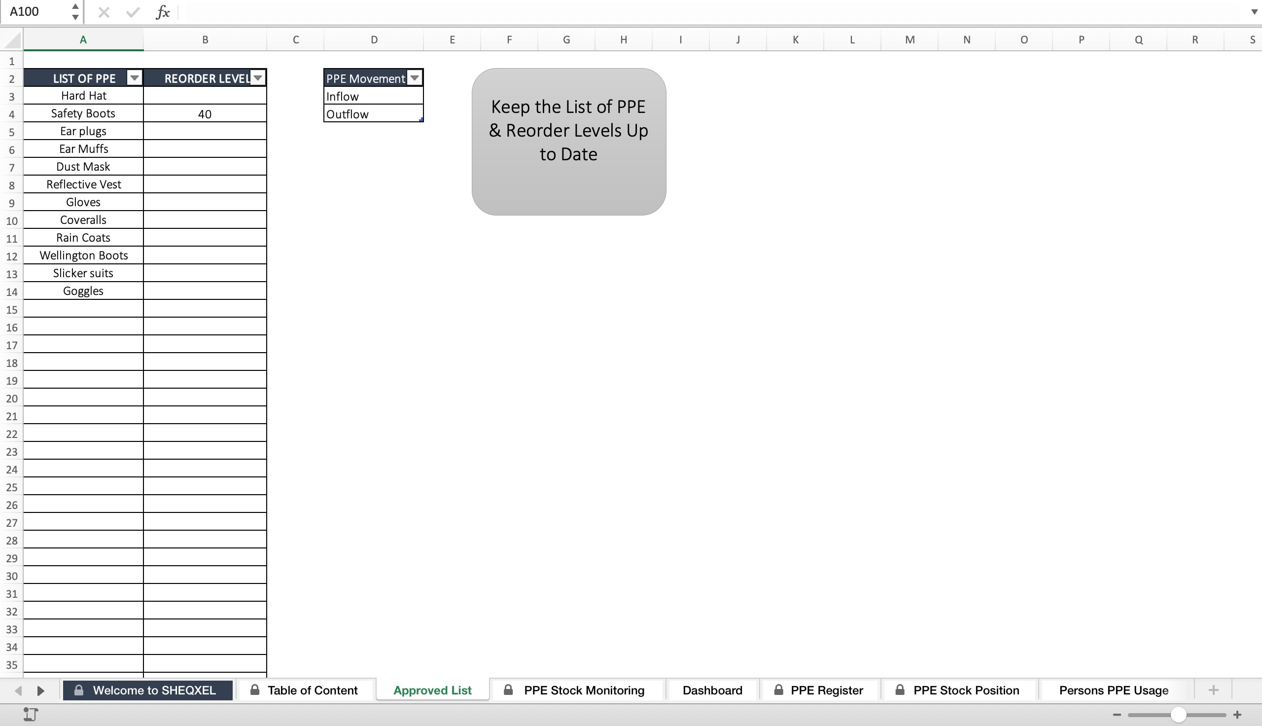Switch to the Dashboard tab

(x=711, y=690)
